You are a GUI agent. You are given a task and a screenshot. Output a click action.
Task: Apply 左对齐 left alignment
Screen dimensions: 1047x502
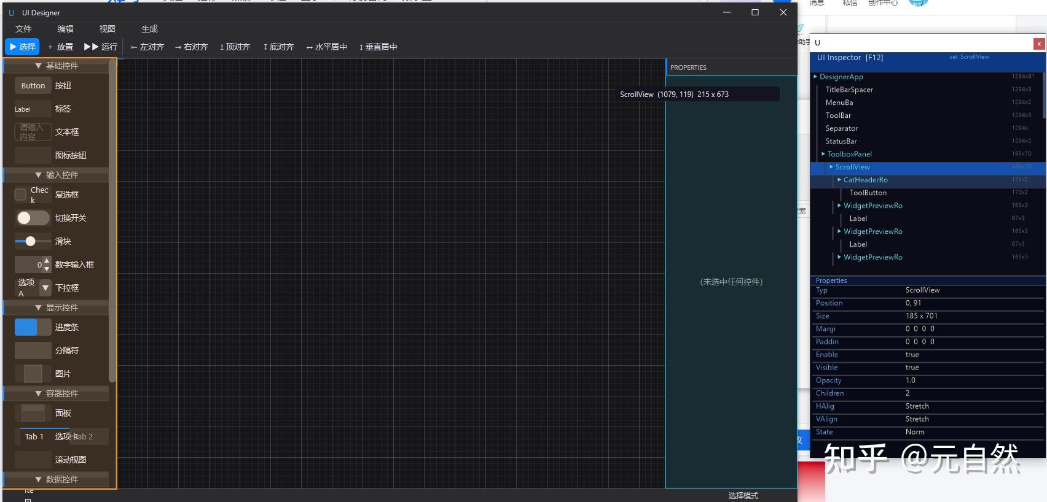(x=147, y=47)
